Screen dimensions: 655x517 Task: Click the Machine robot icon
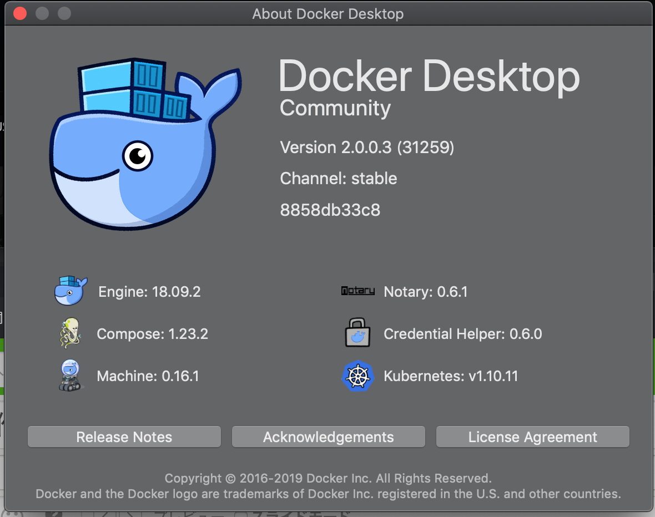(70, 376)
